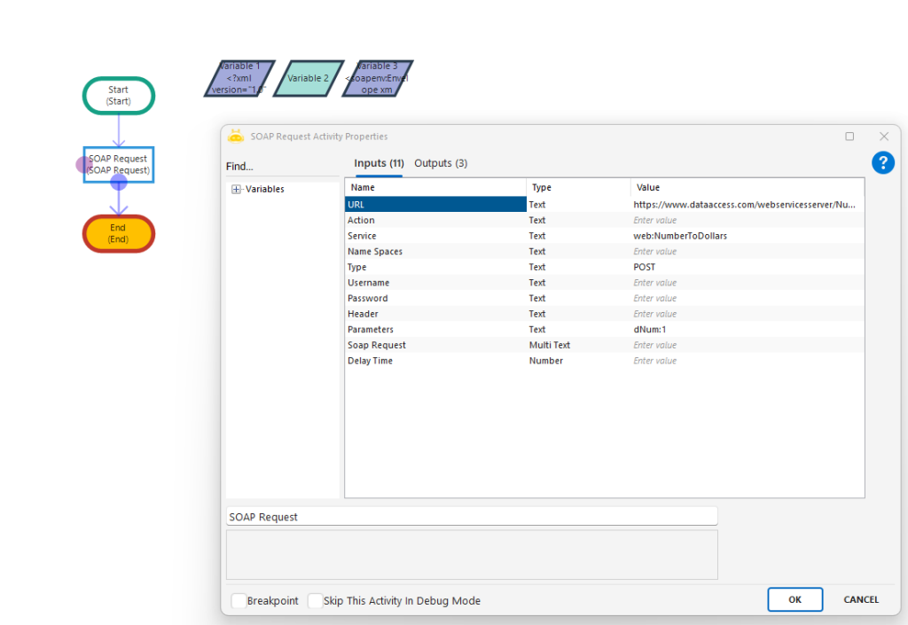This screenshot has height=625, width=908.
Task: Click the dialog's yellow robot logo icon
Action: [236, 137]
